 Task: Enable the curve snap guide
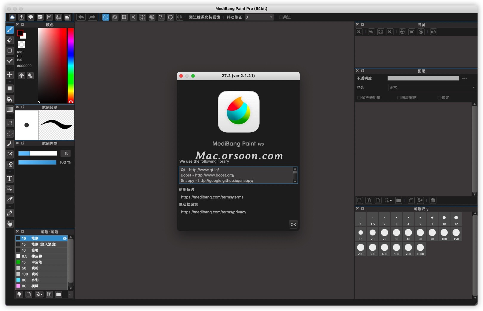(161, 17)
